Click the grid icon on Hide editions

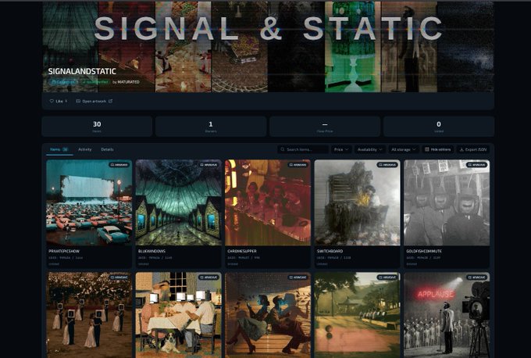[x=427, y=149]
